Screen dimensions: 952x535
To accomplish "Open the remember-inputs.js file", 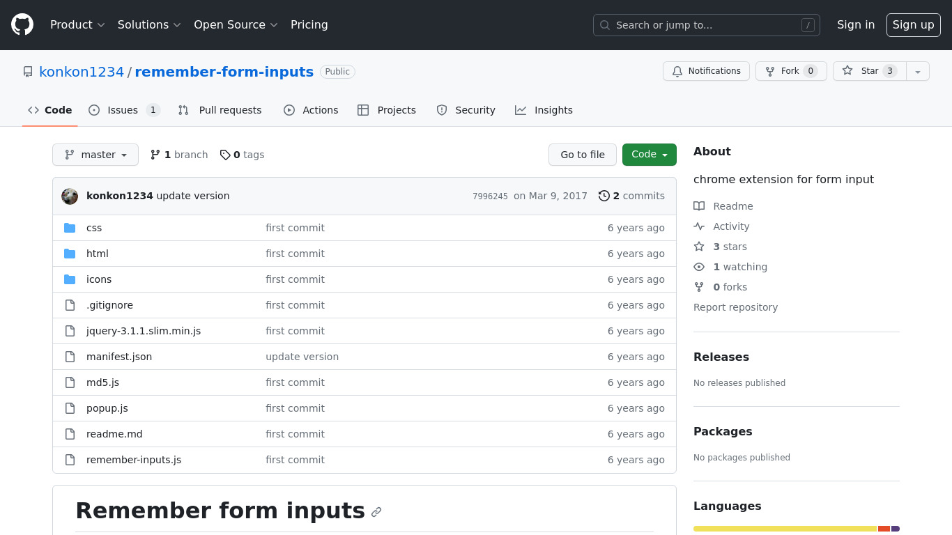I will (134, 460).
